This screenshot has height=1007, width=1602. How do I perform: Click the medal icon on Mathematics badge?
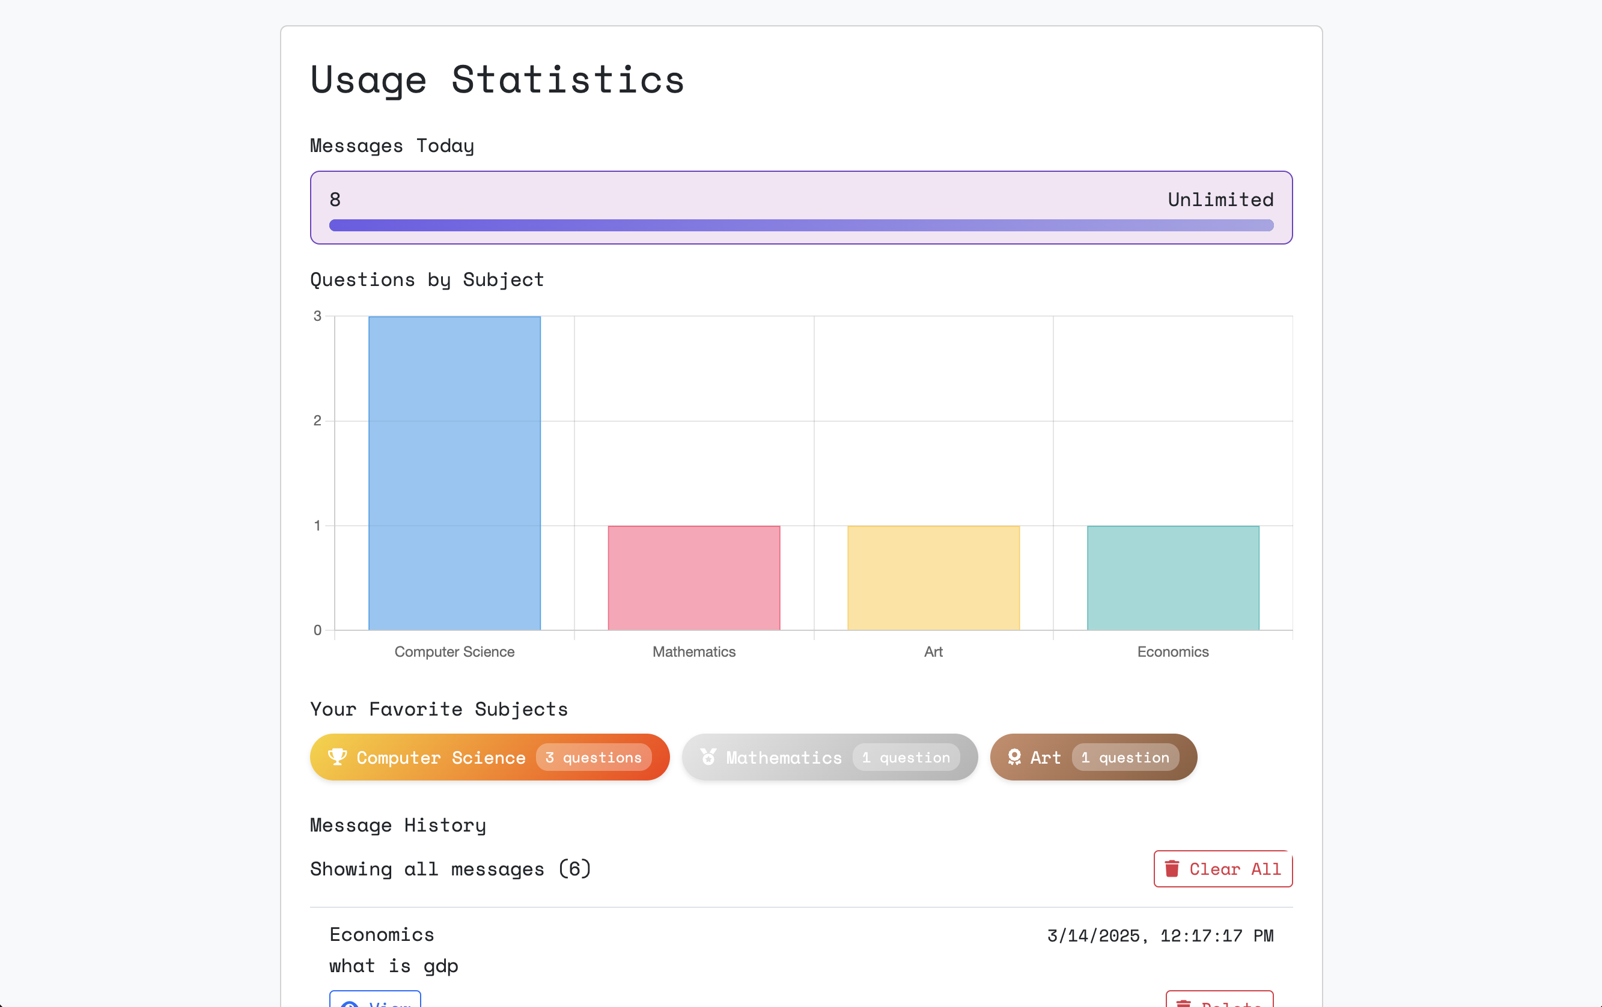click(708, 757)
